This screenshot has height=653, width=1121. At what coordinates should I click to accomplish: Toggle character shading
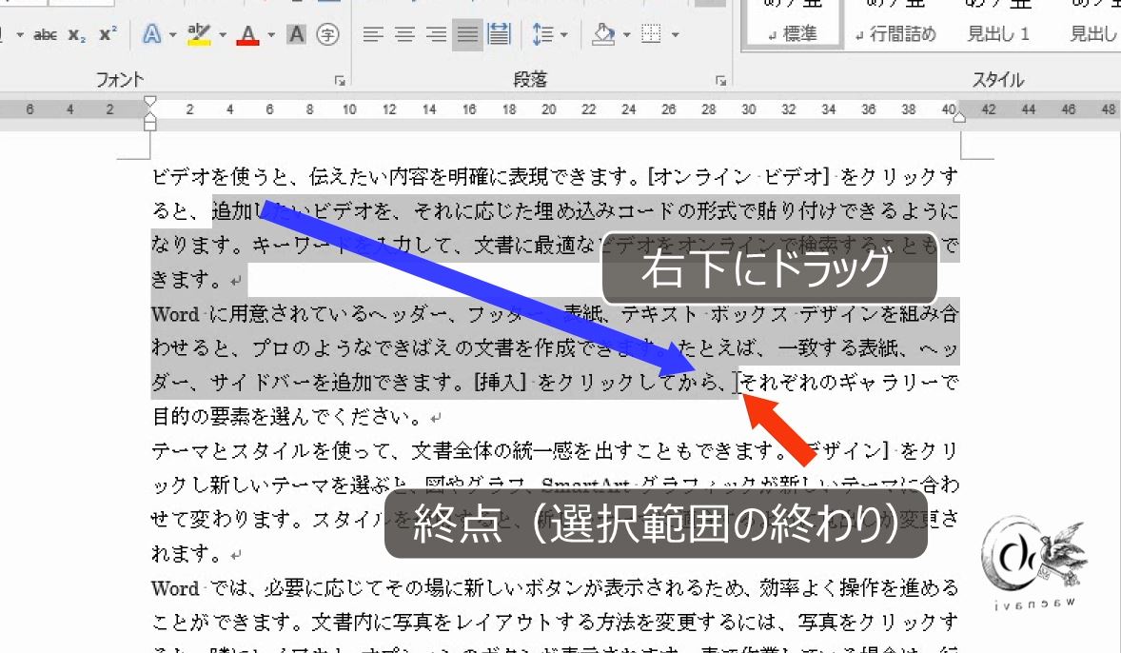(x=296, y=34)
